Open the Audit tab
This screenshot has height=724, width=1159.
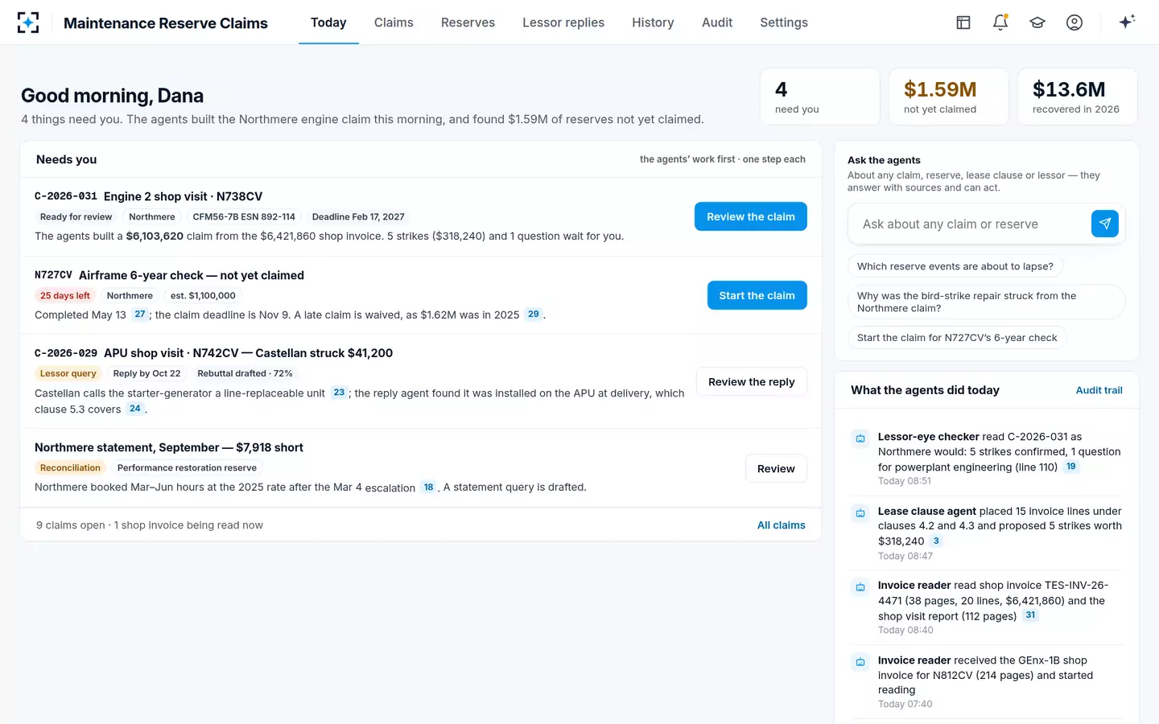point(717,23)
